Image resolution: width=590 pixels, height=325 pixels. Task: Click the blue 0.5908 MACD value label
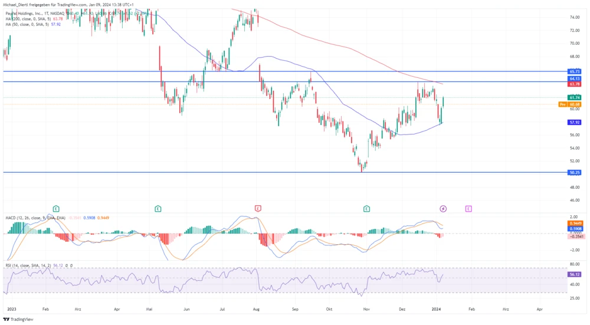pyautogui.click(x=576, y=228)
